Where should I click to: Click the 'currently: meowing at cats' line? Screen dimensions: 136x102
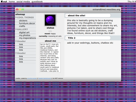50,36
